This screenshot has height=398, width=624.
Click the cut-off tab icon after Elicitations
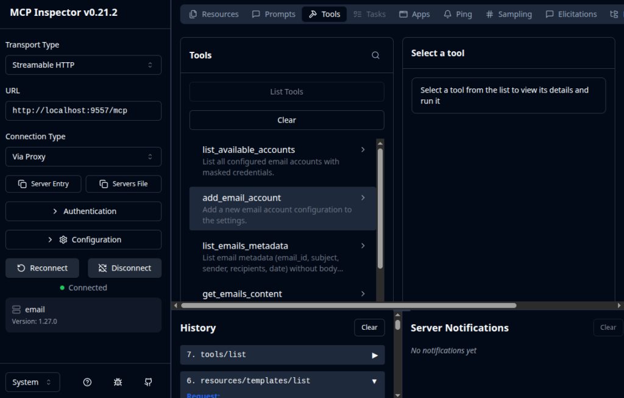click(x=614, y=15)
